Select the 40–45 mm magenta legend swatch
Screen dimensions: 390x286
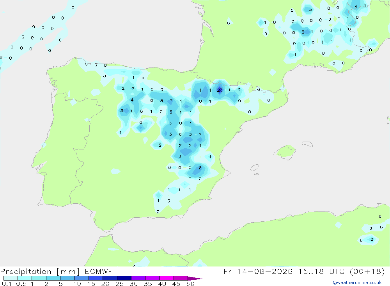(x=167, y=278)
